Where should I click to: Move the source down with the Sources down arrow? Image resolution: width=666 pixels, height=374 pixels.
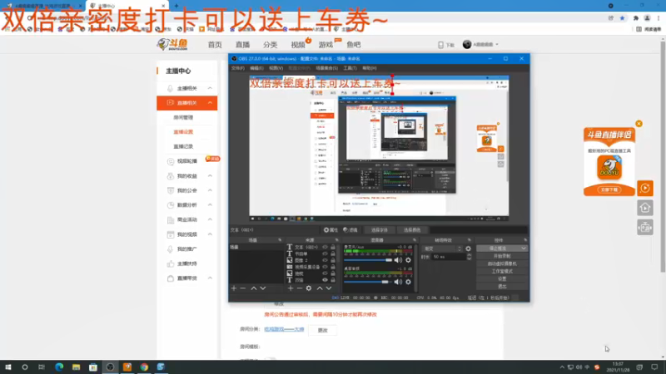coord(329,288)
